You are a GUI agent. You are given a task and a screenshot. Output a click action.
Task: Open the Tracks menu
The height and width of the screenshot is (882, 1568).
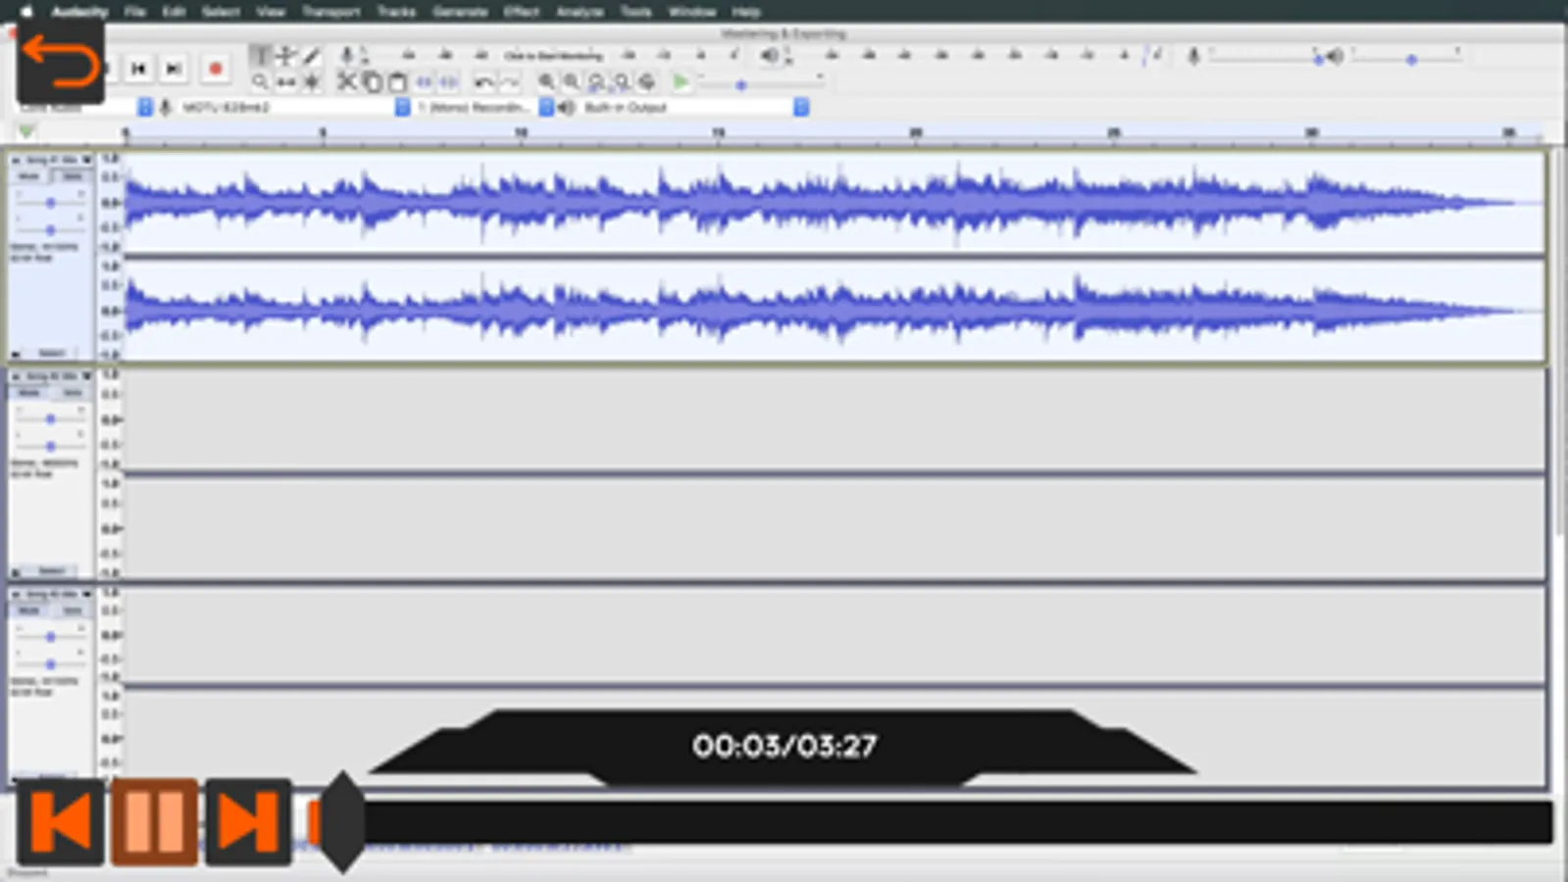(x=396, y=11)
